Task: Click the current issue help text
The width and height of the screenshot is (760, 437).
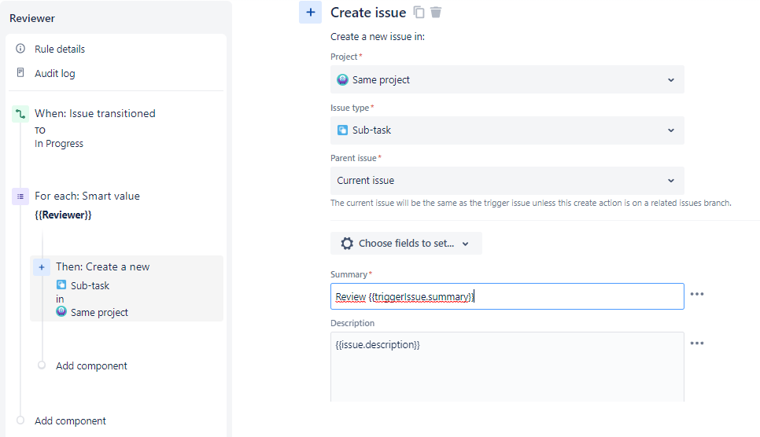Action: (531, 203)
